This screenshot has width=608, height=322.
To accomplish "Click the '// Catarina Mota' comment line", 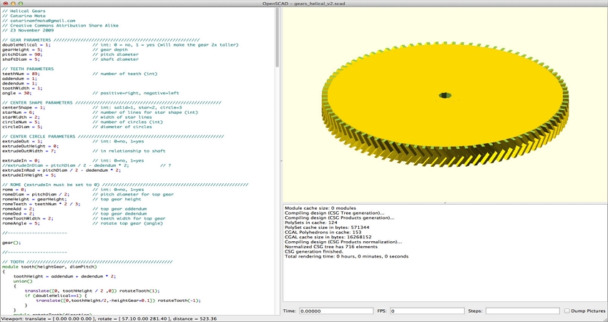I will (24, 16).
